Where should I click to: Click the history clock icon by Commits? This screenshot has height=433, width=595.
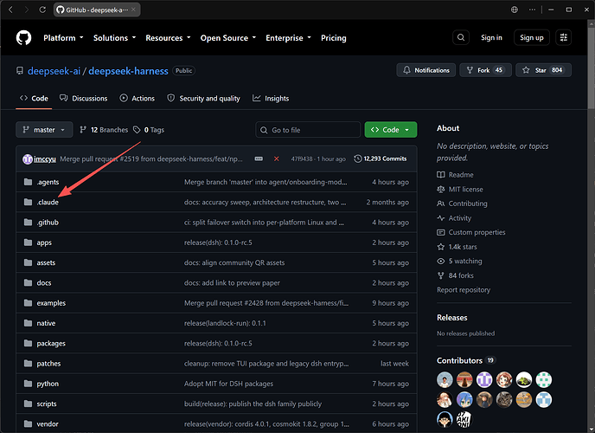click(357, 158)
